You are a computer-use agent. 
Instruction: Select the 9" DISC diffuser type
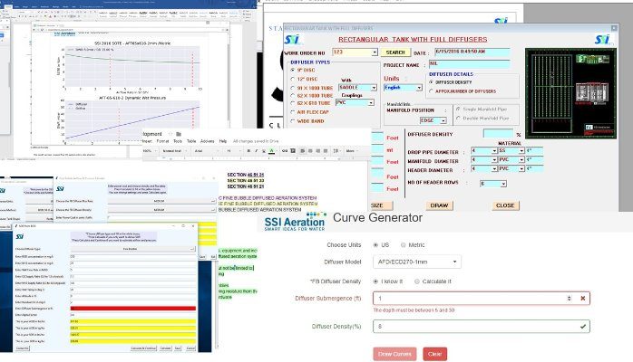point(293,70)
